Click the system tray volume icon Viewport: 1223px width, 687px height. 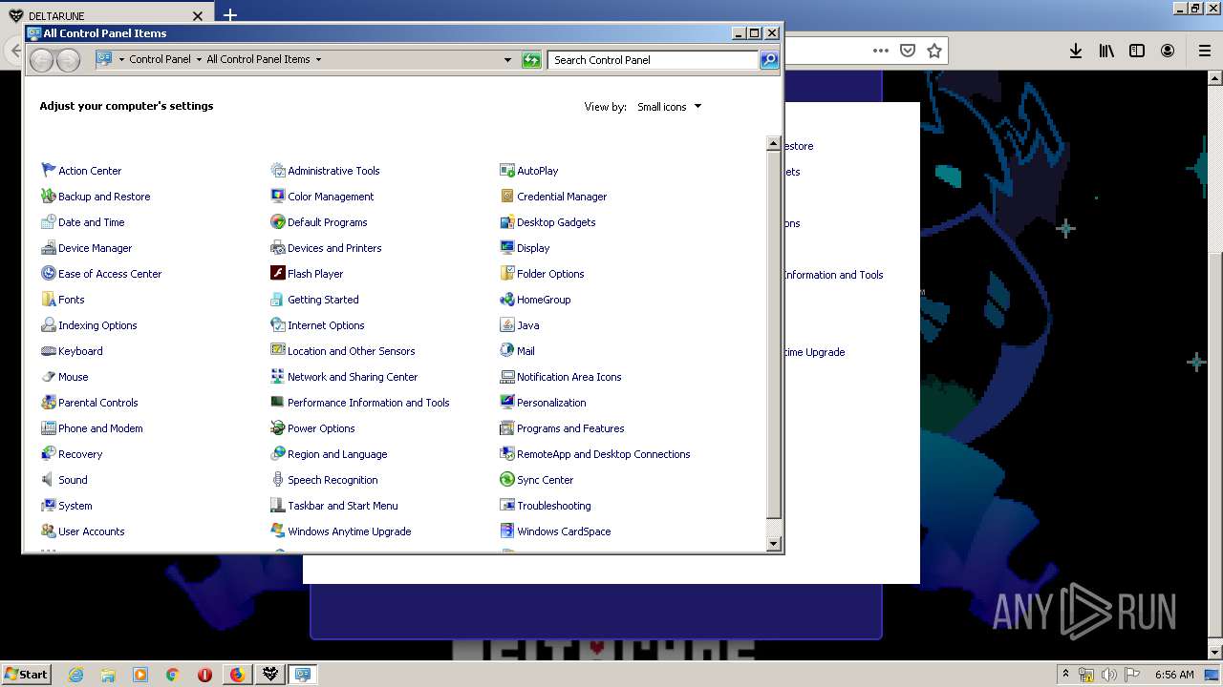[1108, 675]
